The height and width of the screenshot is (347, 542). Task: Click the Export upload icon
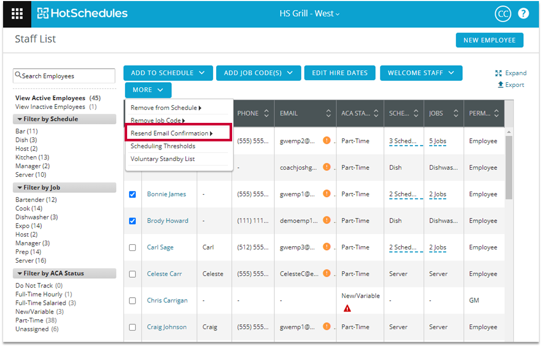(x=500, y=85)
